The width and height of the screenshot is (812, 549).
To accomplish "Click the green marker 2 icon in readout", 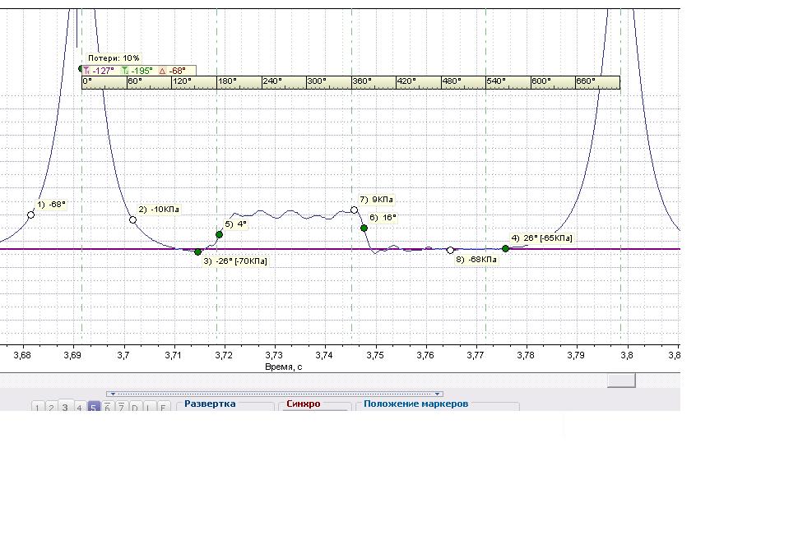I will coord(125,71).
